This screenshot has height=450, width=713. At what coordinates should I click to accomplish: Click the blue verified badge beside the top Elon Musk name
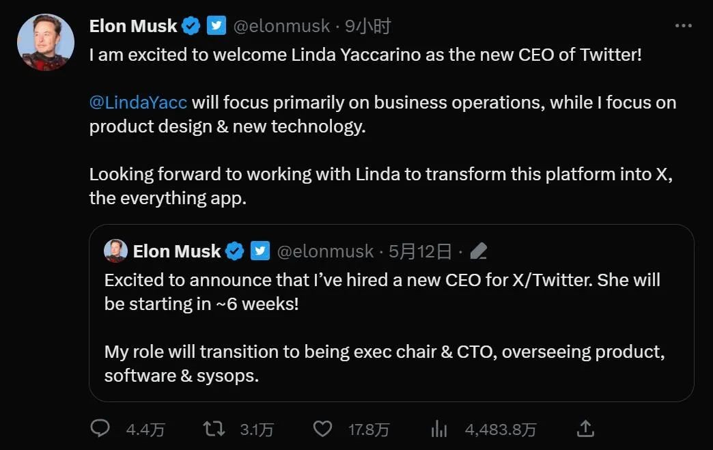191,27
